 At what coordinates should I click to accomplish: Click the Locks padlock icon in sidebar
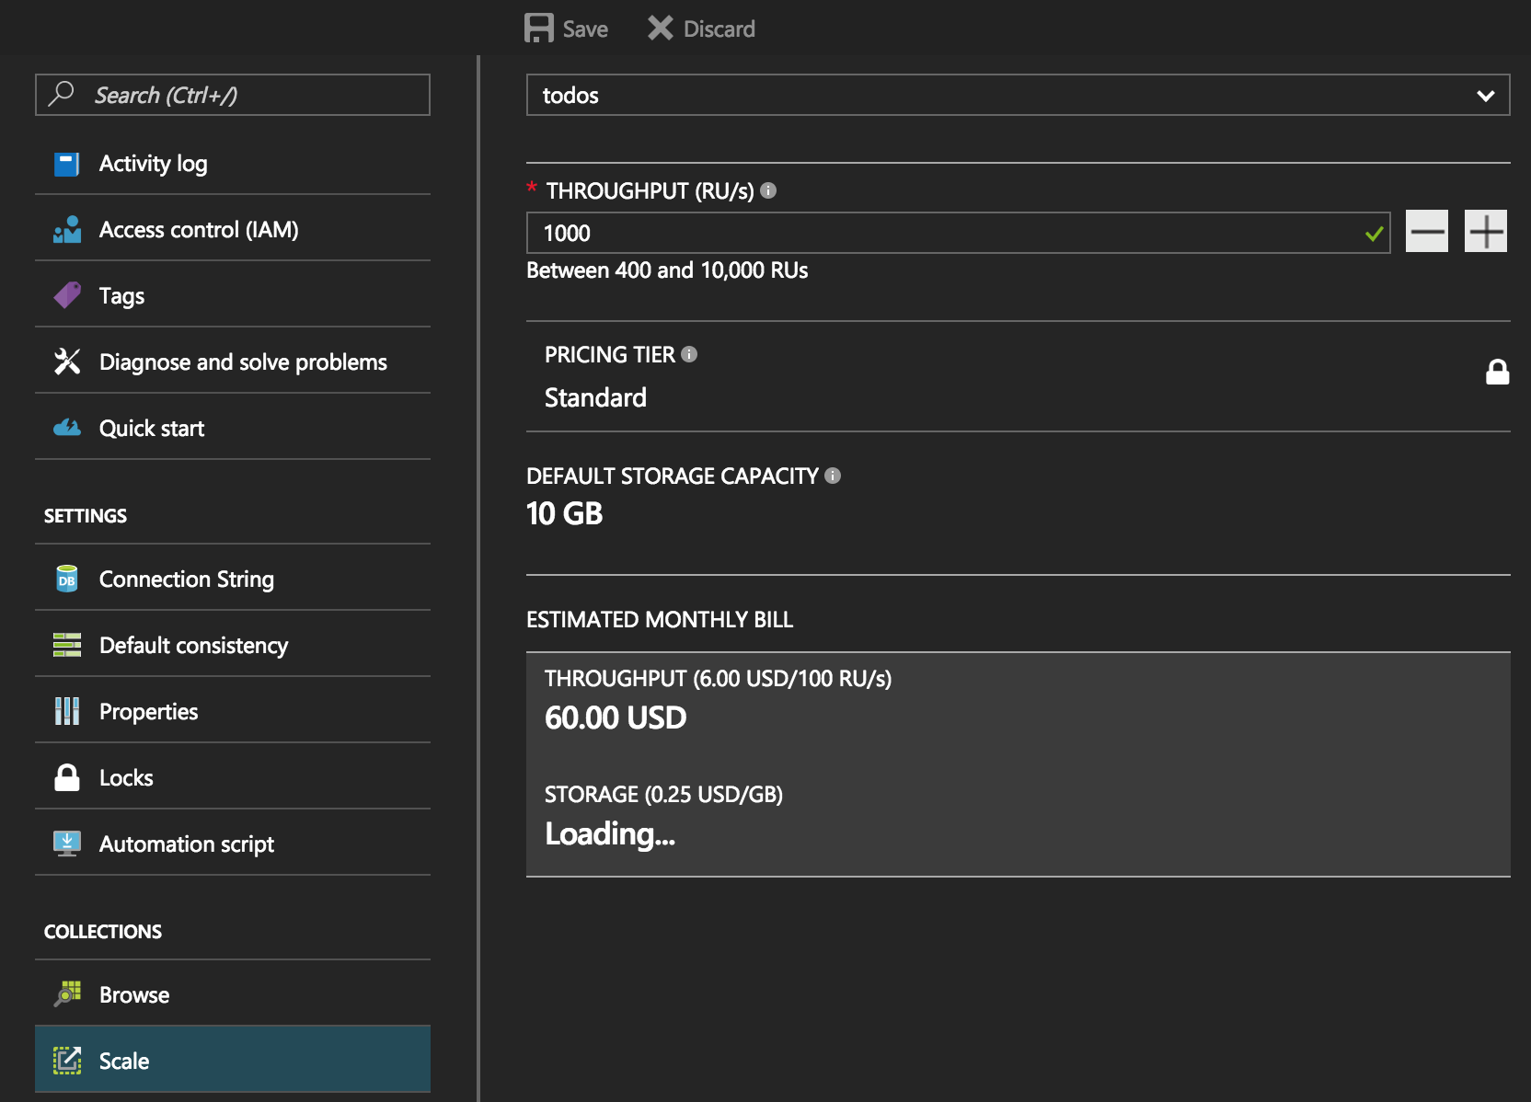(67, 778)
